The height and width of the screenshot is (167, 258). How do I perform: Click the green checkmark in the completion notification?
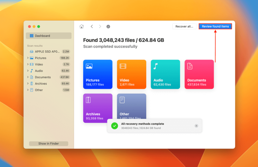tap(115, 126)
